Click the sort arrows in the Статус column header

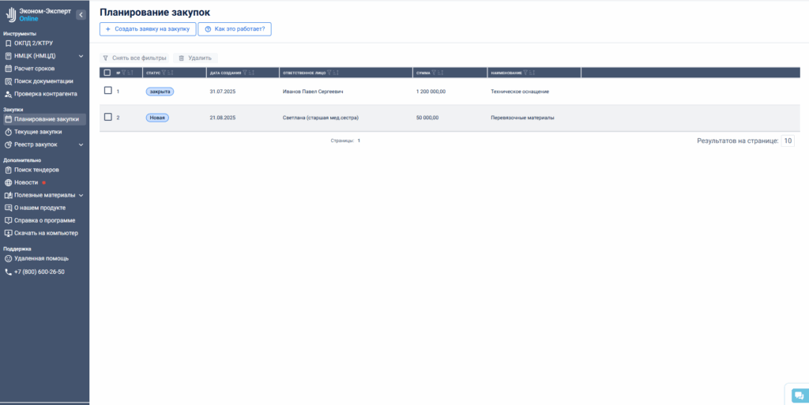(x=170, y=73)
